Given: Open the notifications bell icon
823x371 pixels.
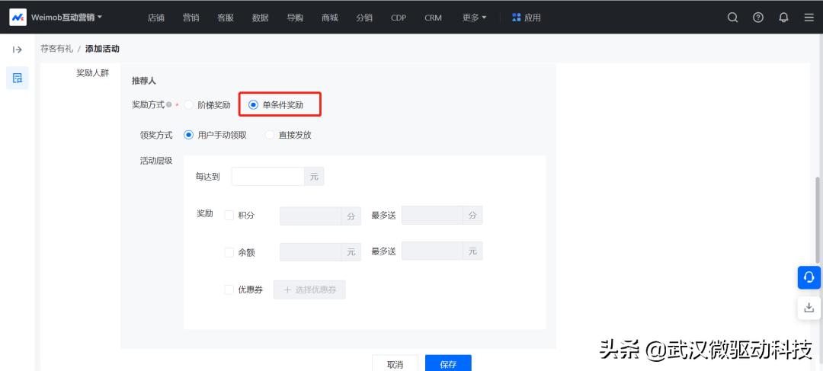Looking at the screenshot, I should tap(783, 18).
